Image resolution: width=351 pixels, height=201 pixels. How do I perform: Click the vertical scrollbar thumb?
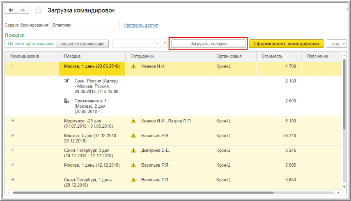[344, 94]
